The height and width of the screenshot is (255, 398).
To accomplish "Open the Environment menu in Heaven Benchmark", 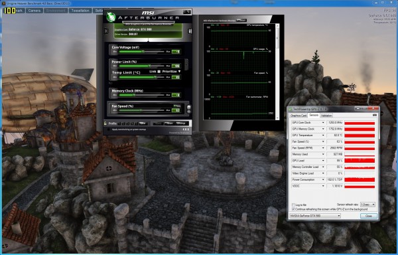I will [56, 11].
